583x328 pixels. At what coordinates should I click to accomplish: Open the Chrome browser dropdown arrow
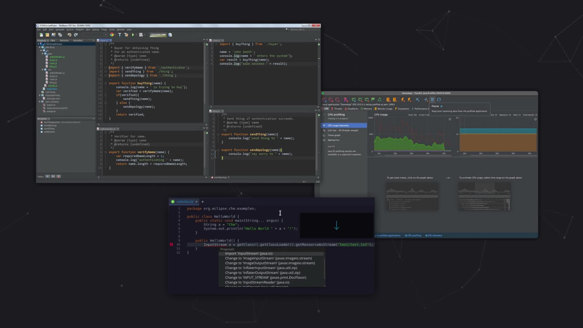[115, 35]
